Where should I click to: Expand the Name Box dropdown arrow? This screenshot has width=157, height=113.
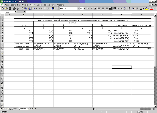pos(16,12)
